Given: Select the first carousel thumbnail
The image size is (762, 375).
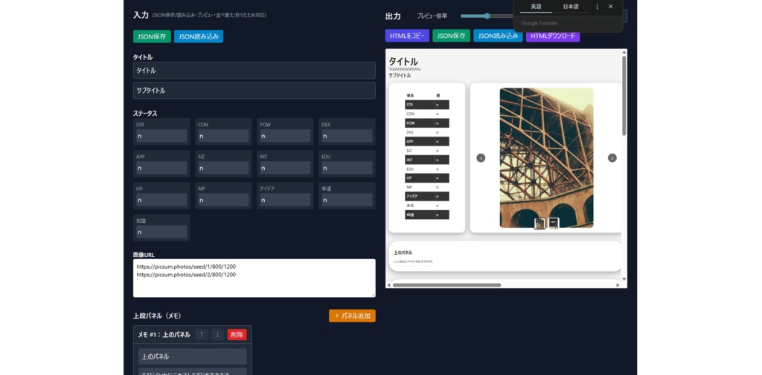Looking at the screenshot, I should 540,224.
